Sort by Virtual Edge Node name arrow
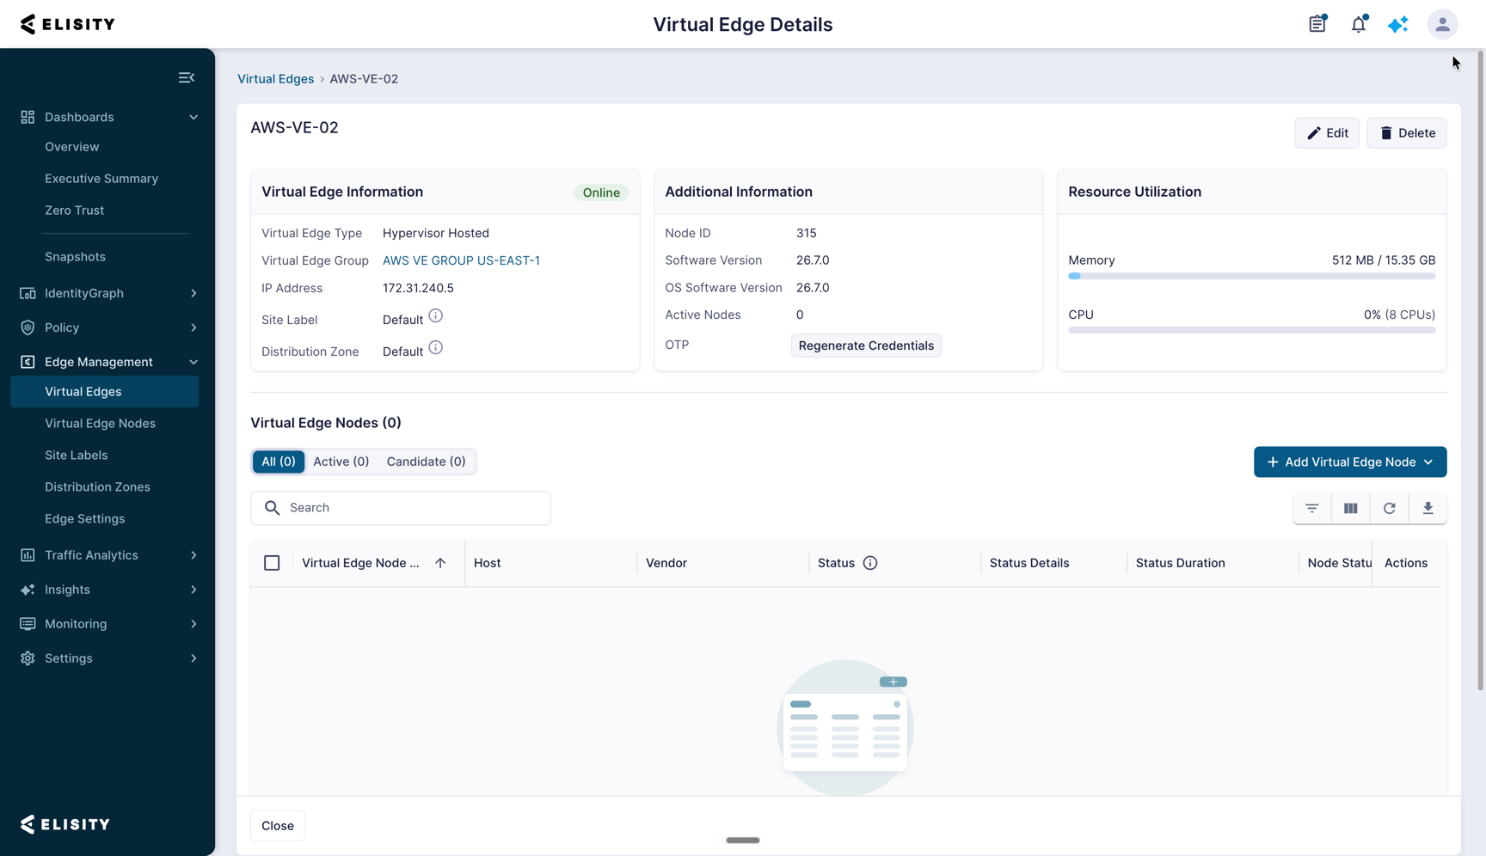This screenshot has height=856, width=1486. (x=440, y=563)
